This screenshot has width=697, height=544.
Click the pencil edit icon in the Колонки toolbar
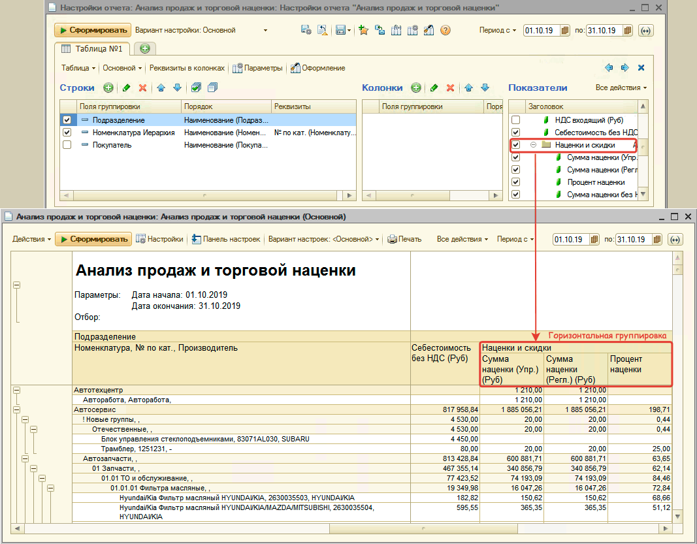click(x=433, y=88)
